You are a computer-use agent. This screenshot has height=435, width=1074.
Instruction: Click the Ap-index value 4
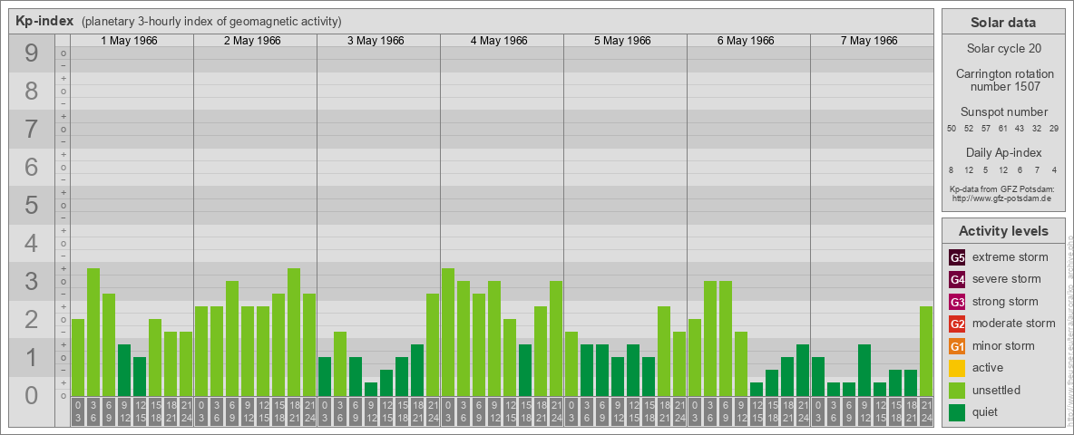pos(1054,169)
